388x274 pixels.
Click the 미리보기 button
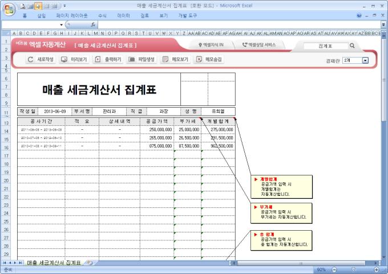coord(74,59)
